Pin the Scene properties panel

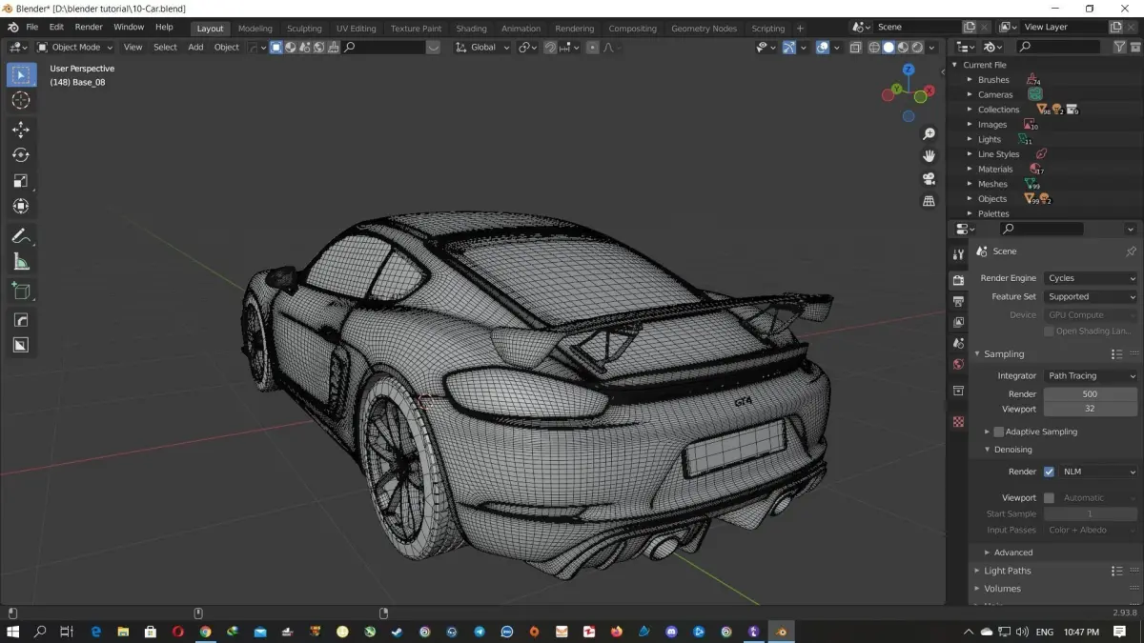coord(1131,251)
